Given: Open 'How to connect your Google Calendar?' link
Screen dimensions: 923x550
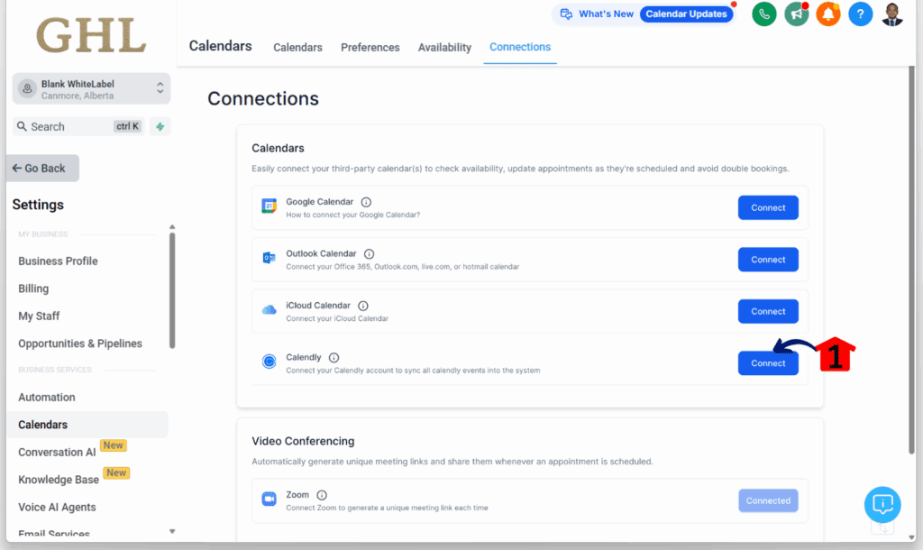Looking at the screenshot, I should (x=353, y=215).
